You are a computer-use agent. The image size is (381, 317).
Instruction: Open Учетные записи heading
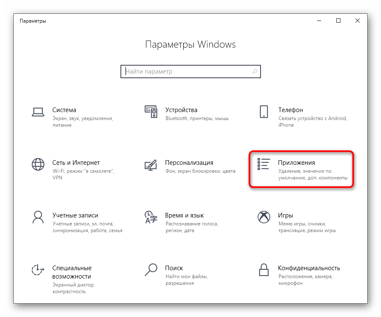point(75,215)
